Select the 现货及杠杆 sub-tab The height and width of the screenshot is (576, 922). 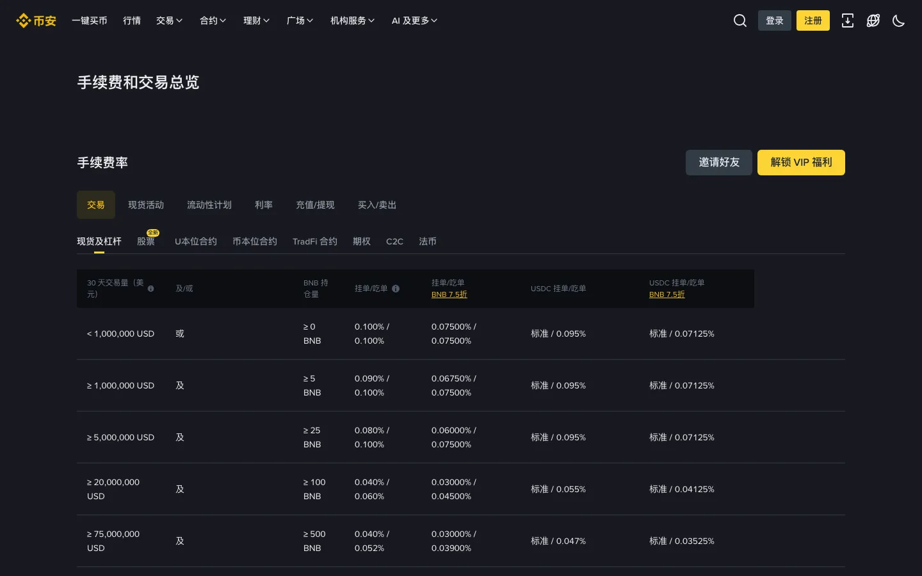(99, 241)
